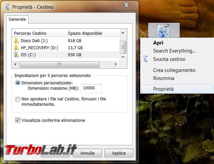
Task: Click the Recycle Bin desktop icon
Action: click(x=164, y=30)
